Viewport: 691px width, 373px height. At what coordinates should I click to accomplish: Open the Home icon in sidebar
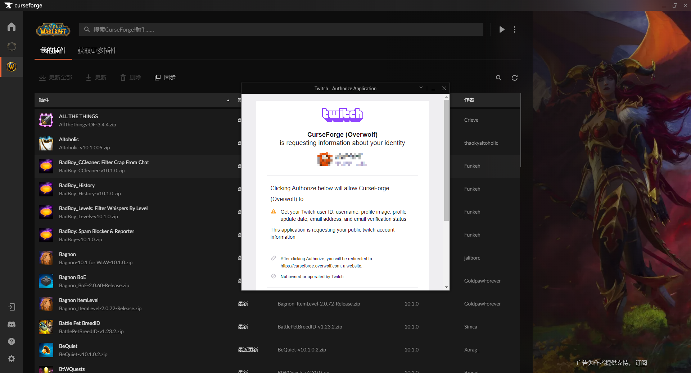click(12, 27)
